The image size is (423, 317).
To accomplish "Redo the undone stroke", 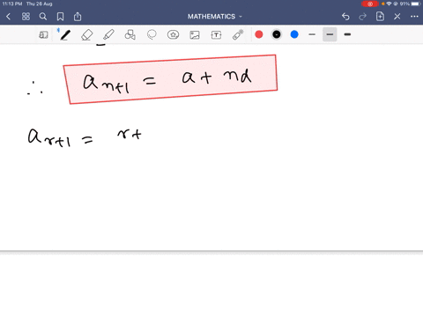I will [363, 17].
